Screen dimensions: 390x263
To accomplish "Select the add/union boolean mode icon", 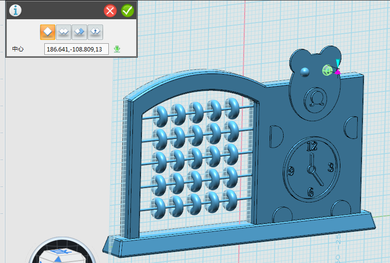I will pos(63,32).
